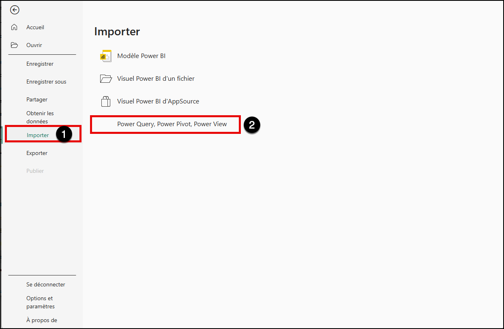Viewport: 504px width, 329px height.
Task: Import from Power Query, Power Pivot, Power View
Action: click(172, 124)
